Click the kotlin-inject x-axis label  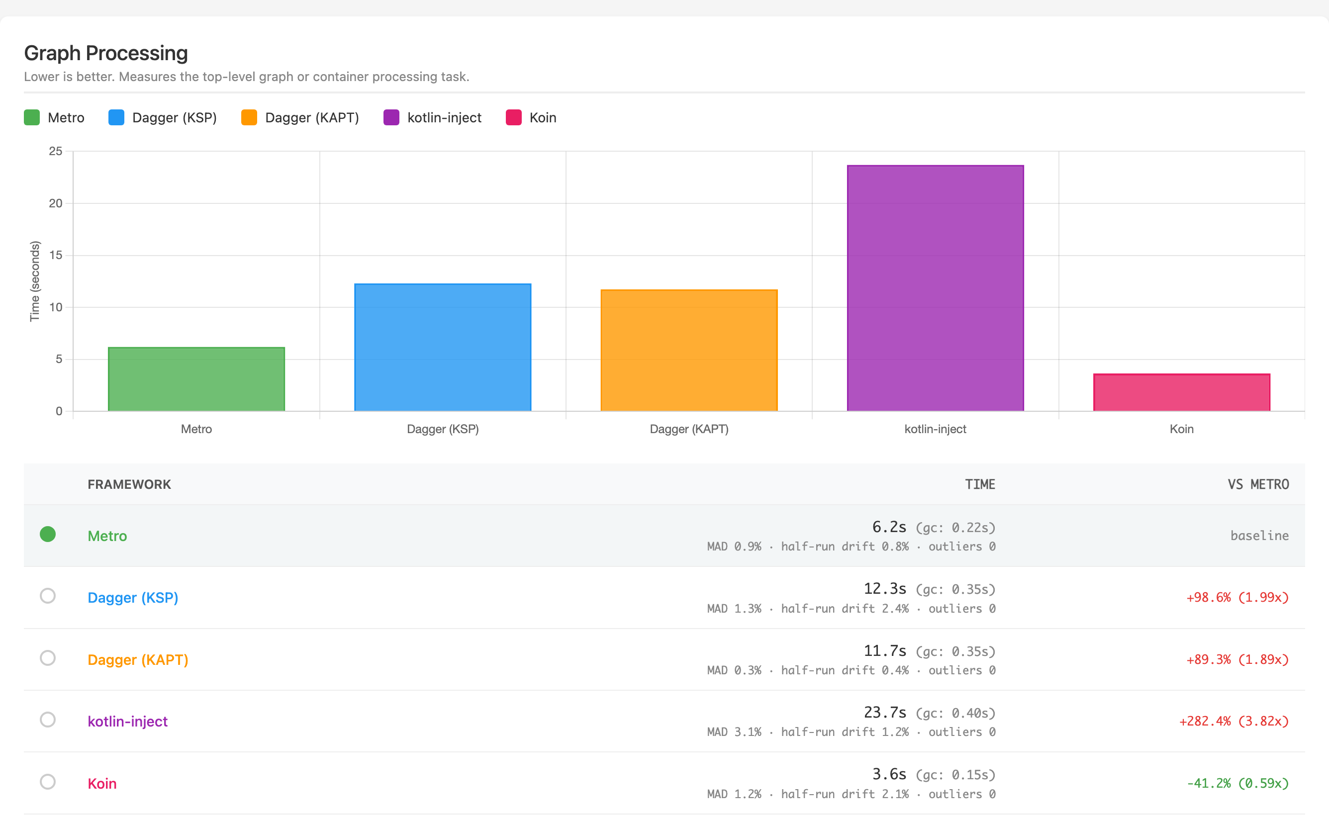coord(935,429)
